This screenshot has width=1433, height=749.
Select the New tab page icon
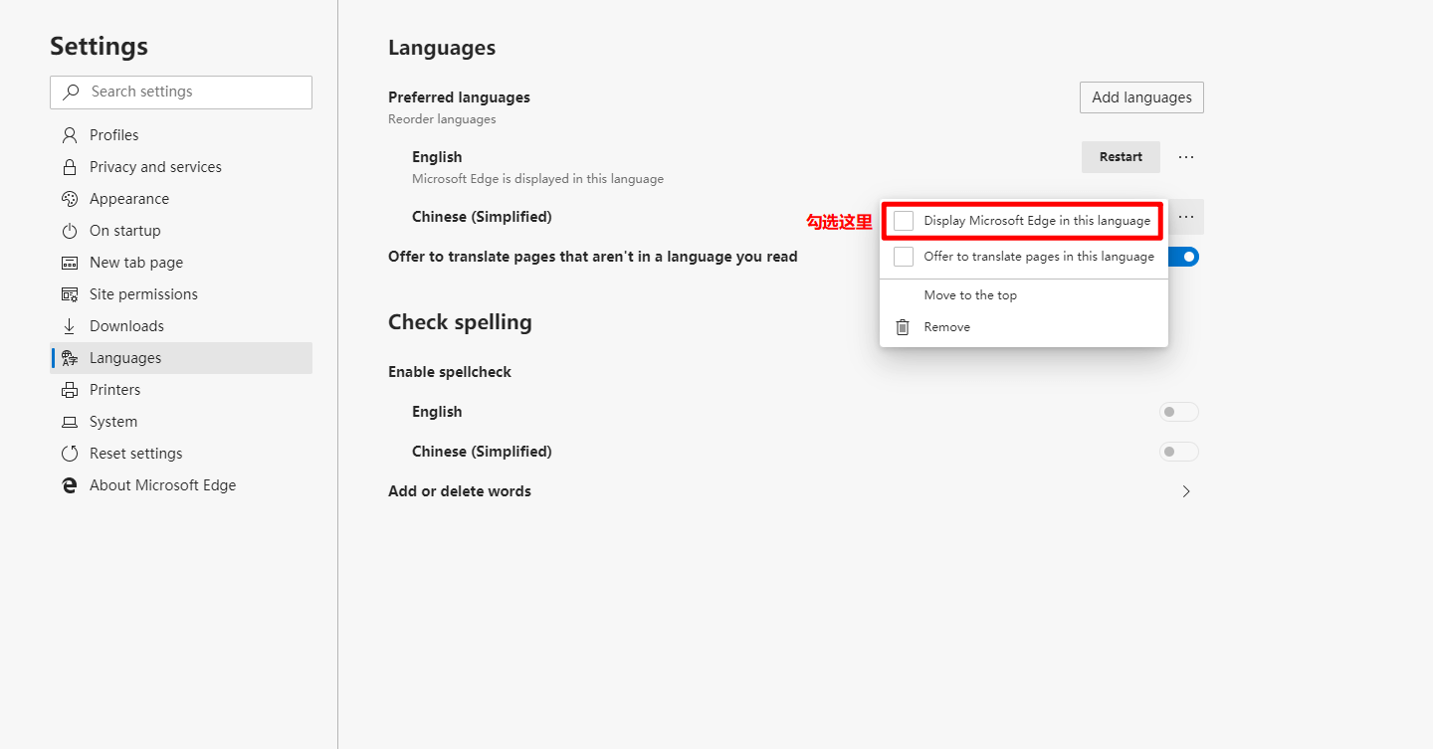tap(69, 262)
